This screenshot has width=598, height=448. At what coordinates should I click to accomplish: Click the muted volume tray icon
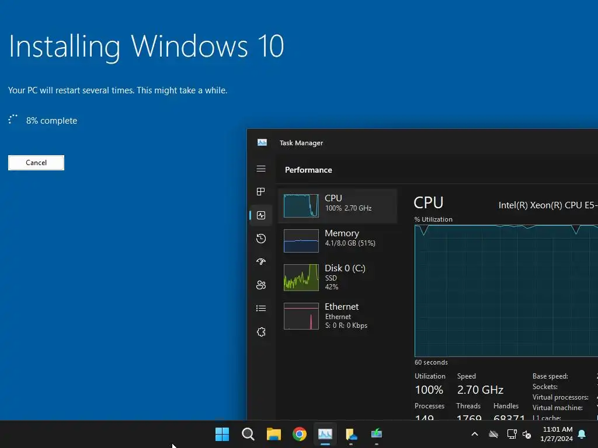tap(527, 434)
